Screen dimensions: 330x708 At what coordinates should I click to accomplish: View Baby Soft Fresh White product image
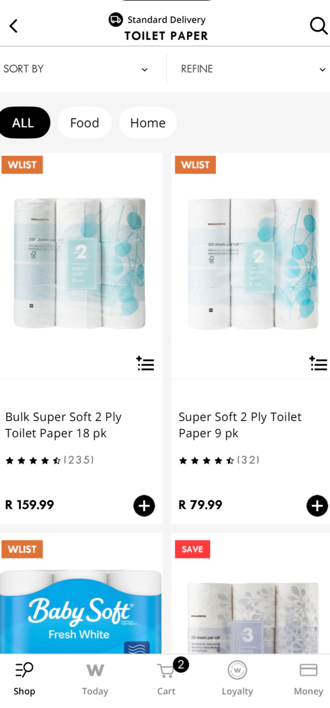80,611
